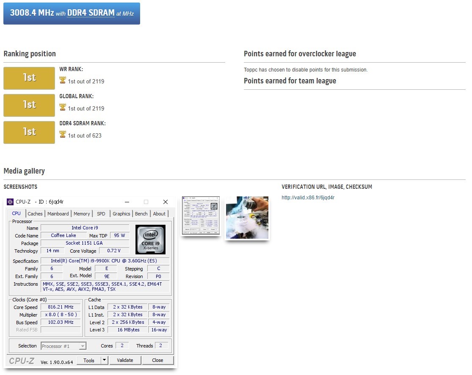Click the trophy icon under GLOBAL RANK
The height and width of the screenshot is (375, 472).
coord(63,107)
